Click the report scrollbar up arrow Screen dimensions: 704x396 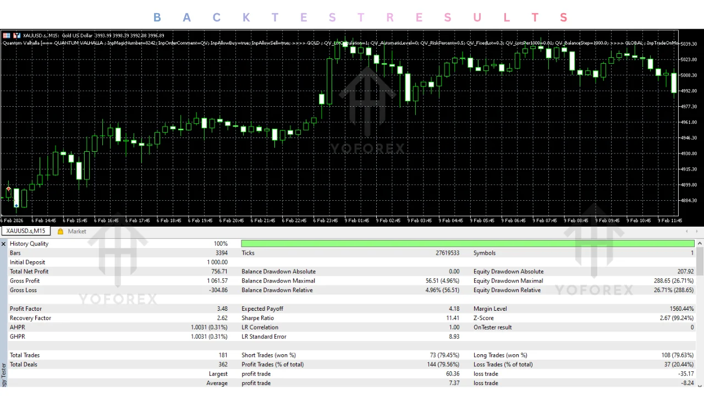point(700,244)
